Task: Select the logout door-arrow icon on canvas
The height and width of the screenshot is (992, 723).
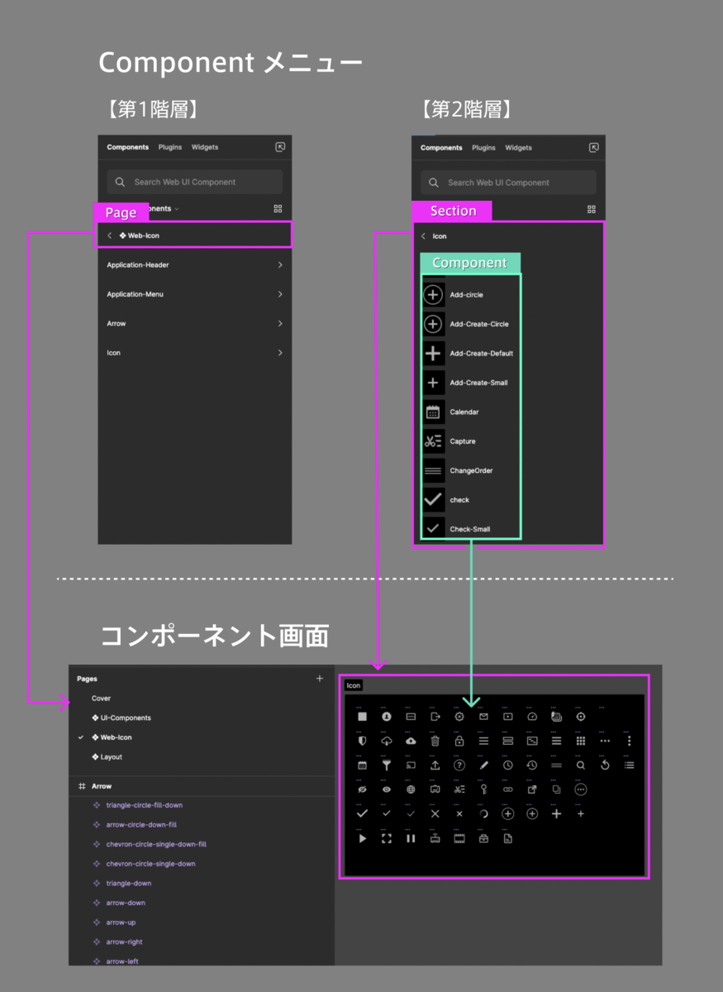Action: 435,717
